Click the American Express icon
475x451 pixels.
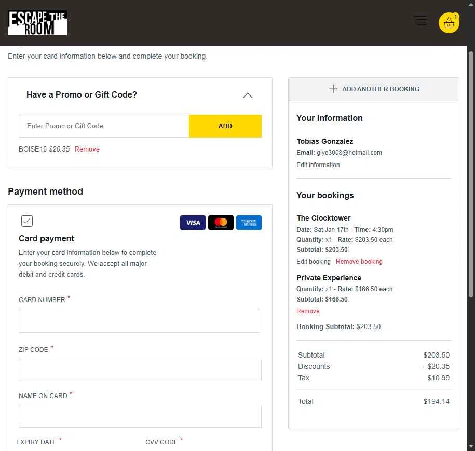(249, 223)
